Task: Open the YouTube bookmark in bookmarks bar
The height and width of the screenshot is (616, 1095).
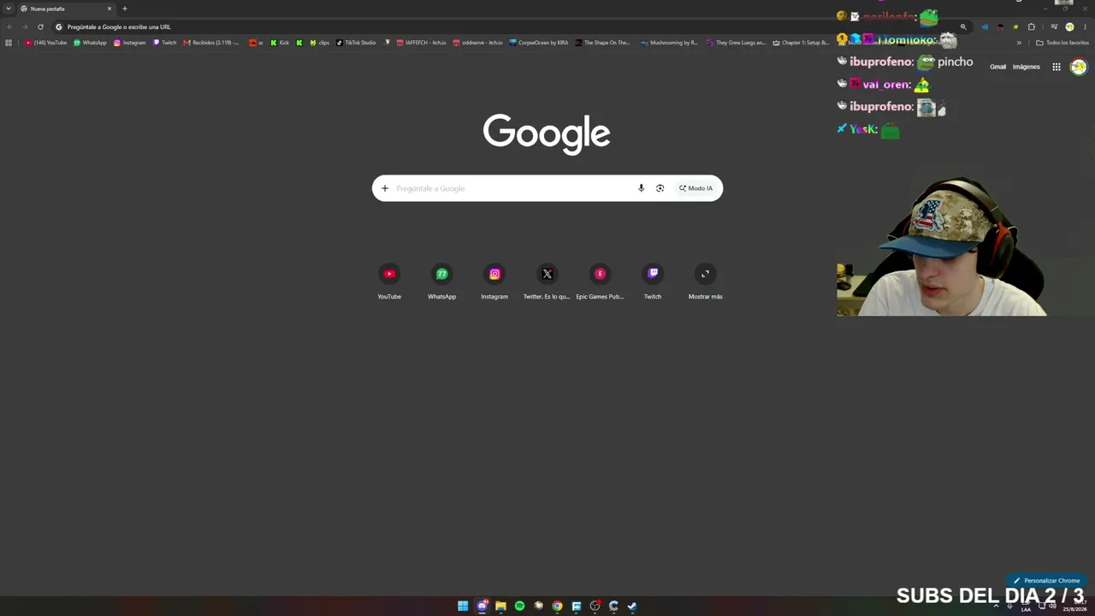Action: click(x=46, y=43)
